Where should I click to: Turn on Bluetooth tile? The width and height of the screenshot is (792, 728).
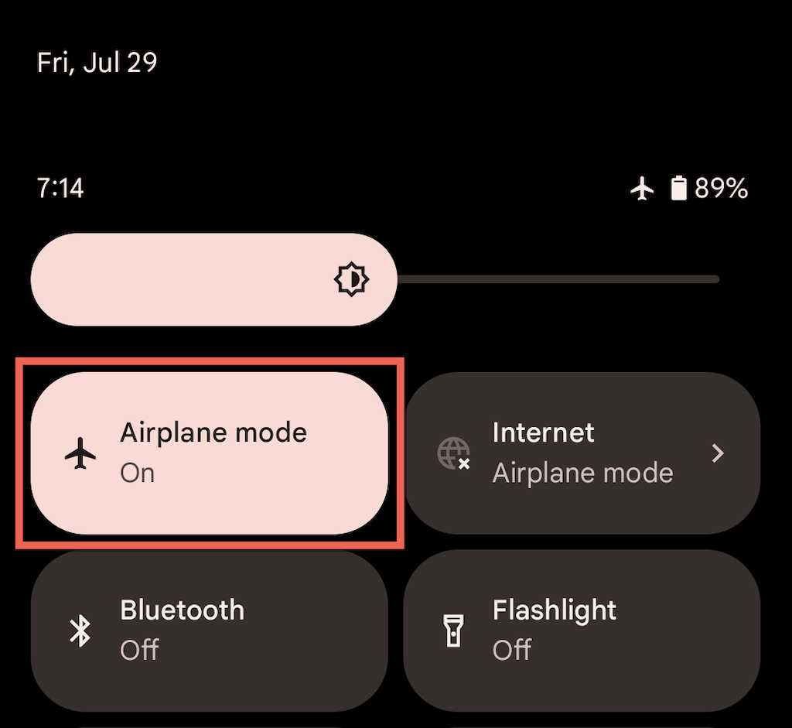coord(210,631)
